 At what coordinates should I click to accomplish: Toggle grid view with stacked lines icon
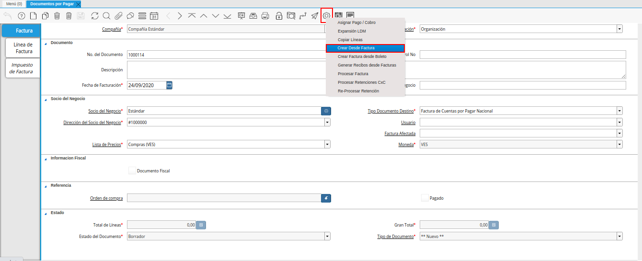(142, 16)
